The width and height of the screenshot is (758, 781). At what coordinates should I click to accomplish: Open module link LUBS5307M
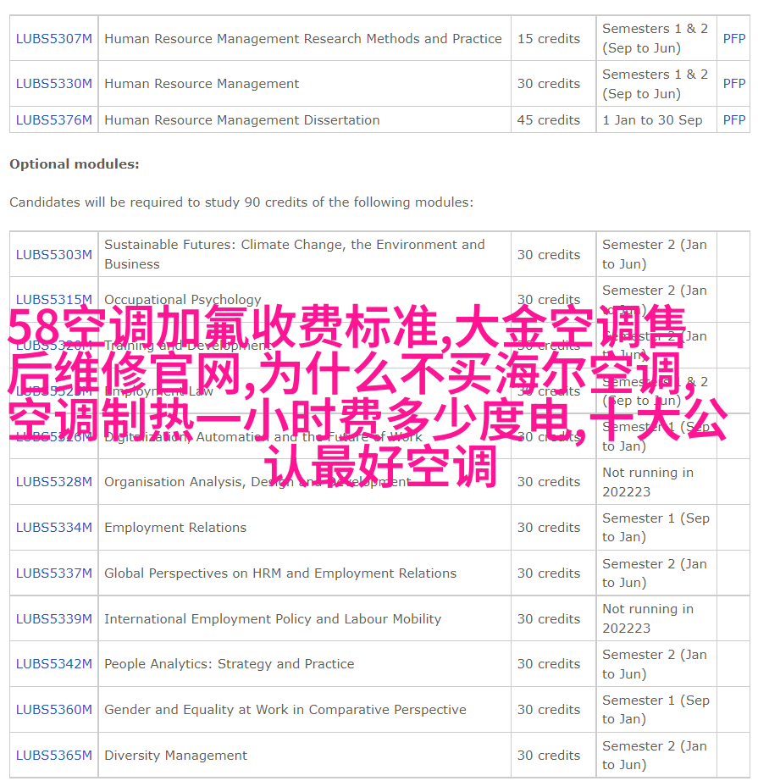point(54,39)
